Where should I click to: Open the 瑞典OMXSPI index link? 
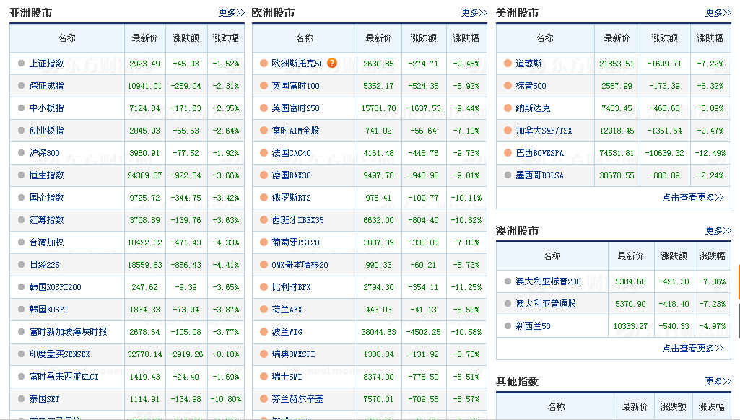[294, 354]
